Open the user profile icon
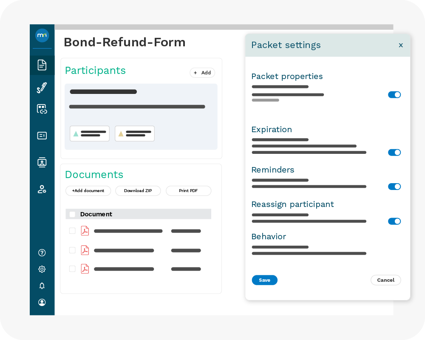 coord(42,302)
